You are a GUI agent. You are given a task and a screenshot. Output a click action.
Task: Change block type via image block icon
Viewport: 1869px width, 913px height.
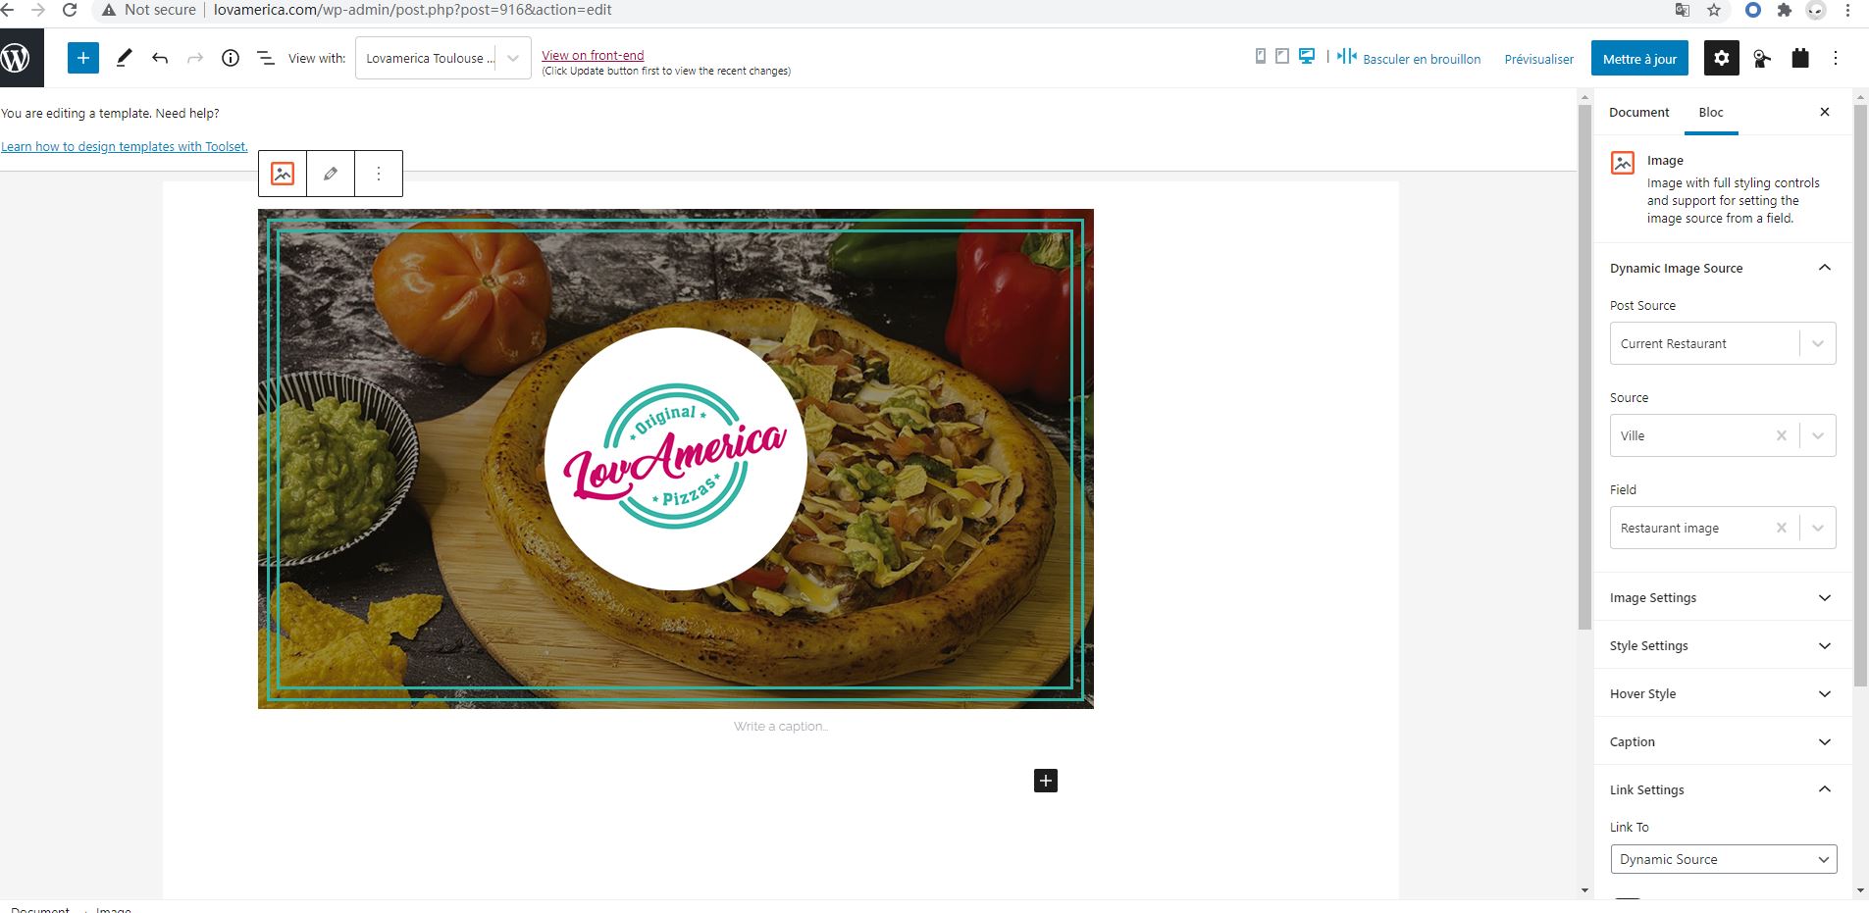(283, 174)
